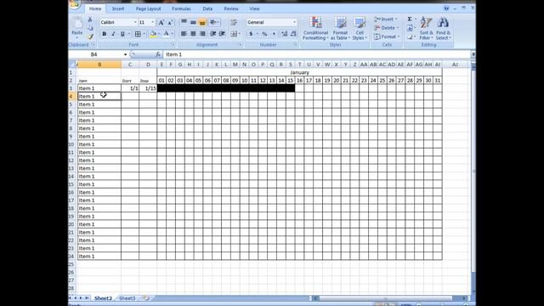Click the Insert Function fx icon
The width and height of the screenshot is (544, 306).
pyautogui.click(x=158, y=54)
